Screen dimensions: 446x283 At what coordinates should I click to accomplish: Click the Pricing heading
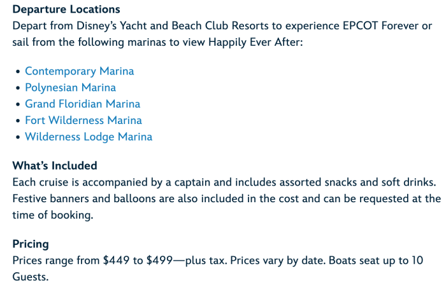31,244
